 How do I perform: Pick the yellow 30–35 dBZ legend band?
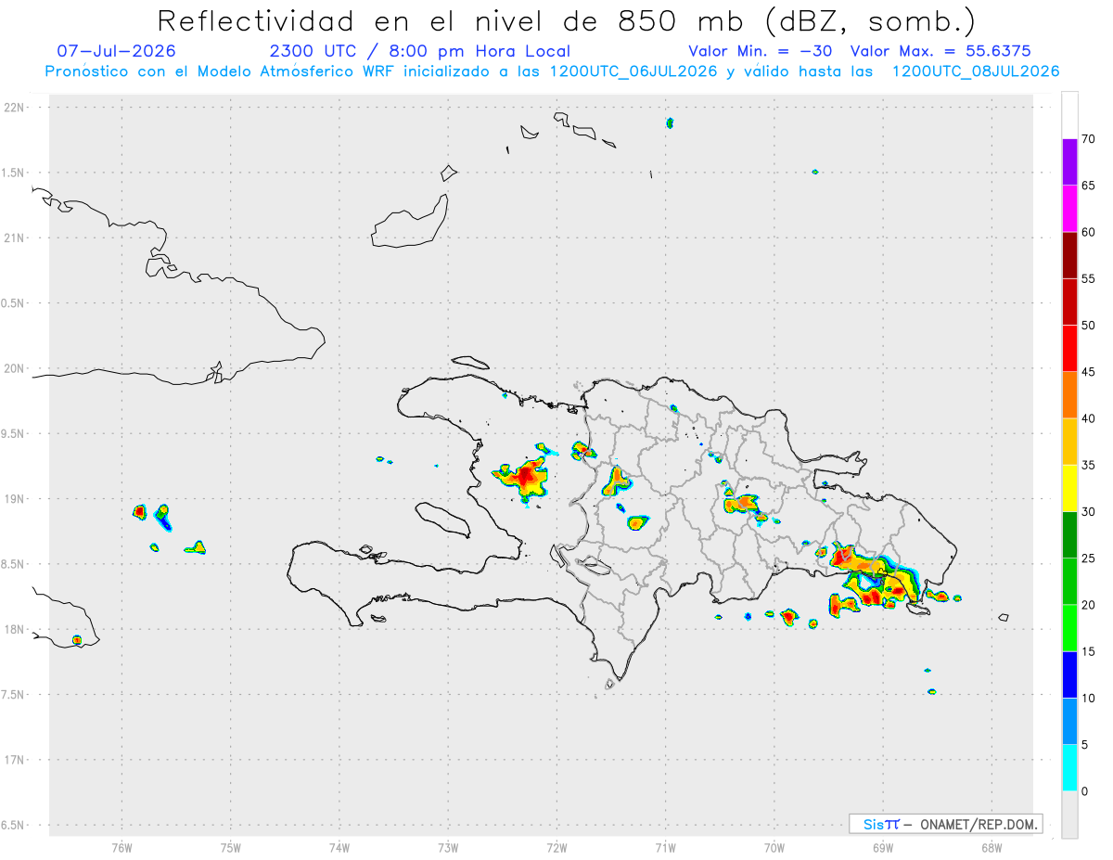[x=1069, y=488]
